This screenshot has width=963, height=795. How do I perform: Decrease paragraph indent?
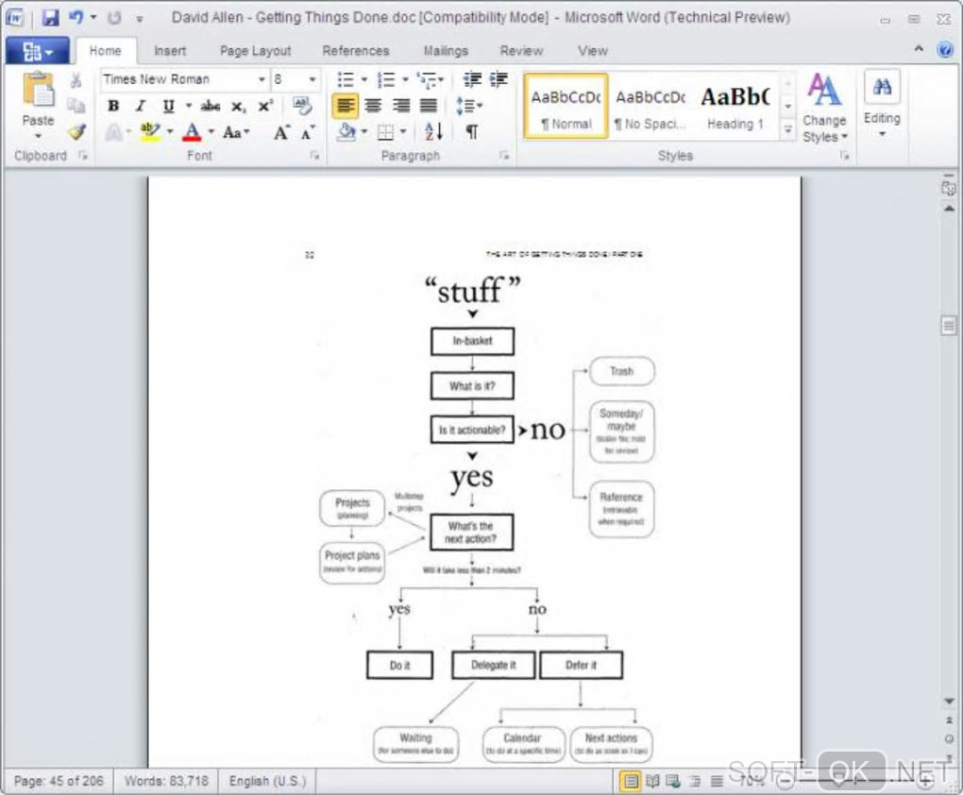(472, 79)
